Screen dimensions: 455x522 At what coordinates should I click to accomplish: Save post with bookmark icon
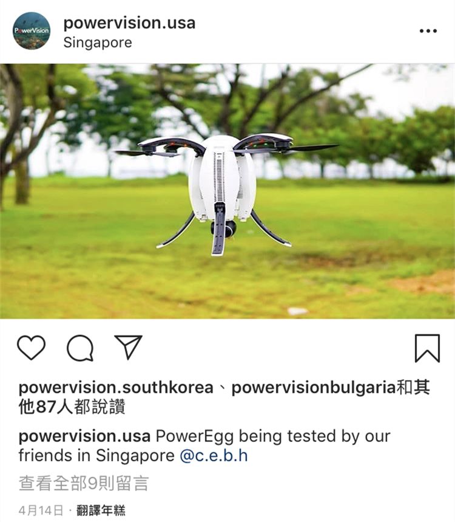(427, 348)
